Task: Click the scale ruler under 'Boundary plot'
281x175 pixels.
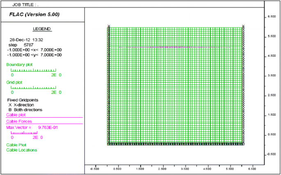Action: pos(33,70)
